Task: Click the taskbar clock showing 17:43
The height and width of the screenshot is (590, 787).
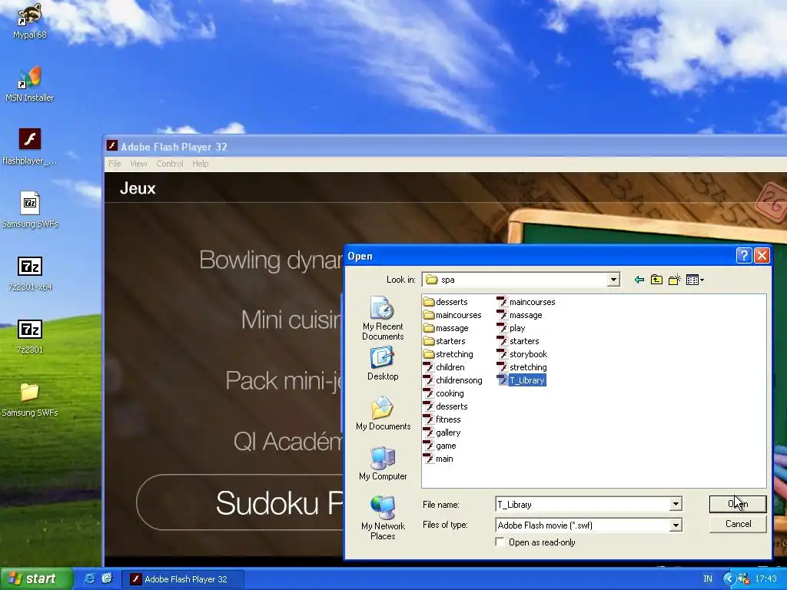Action: pyautogui.click(x=766, y=579)
